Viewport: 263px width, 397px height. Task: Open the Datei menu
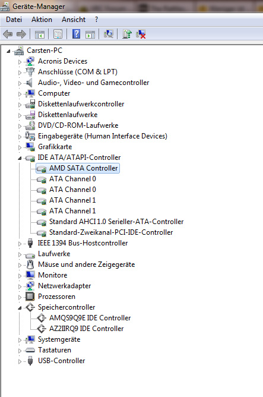[x=14, y=20]
